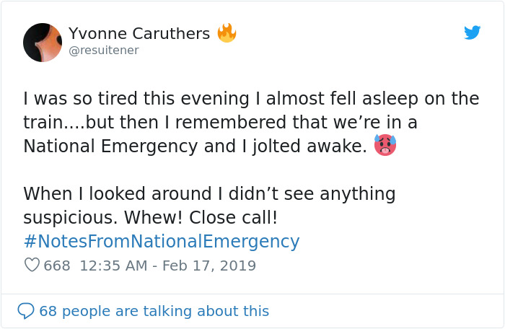This screenshot has height=329, width=505.
Task: Open the Yvonne Caruthers display name link
Action: pyautogui.click(x=139, y=33)
